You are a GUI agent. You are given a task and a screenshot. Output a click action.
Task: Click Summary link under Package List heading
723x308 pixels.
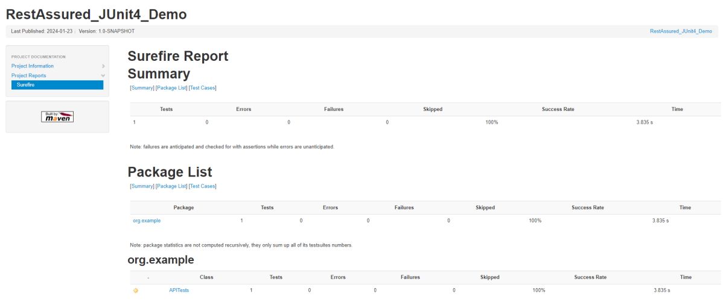[x=142, y=186]
